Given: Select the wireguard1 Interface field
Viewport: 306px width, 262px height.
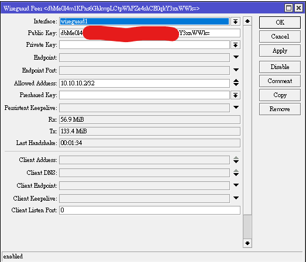Looking at the screenshot, I should 145,22.
